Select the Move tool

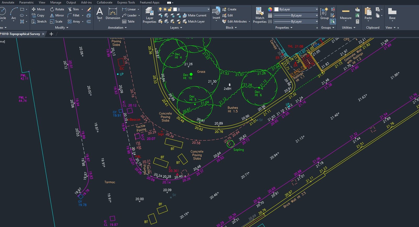(38, 9)
